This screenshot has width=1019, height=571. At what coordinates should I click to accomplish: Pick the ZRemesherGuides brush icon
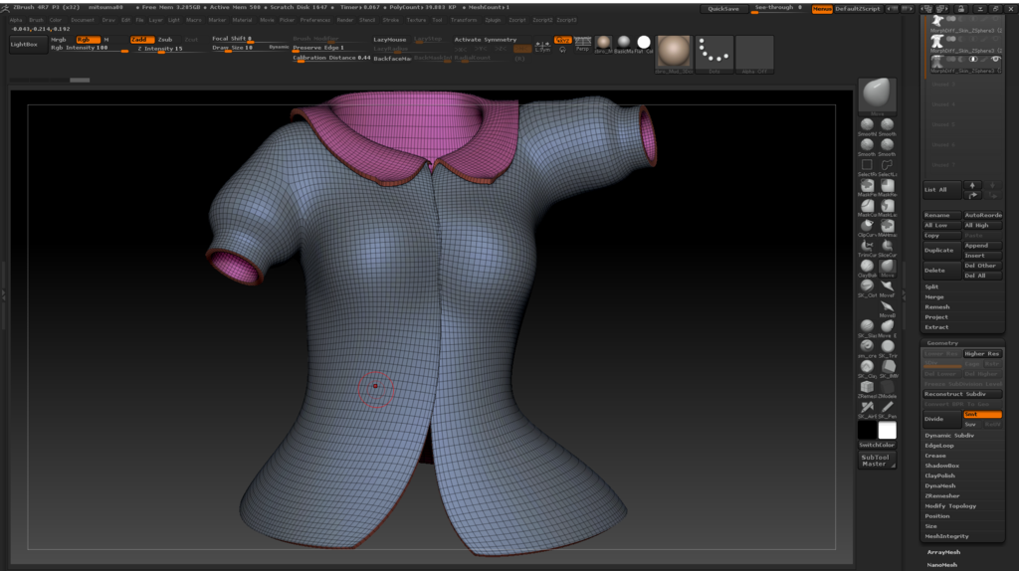pyautogui.click(x=867, y=388)
